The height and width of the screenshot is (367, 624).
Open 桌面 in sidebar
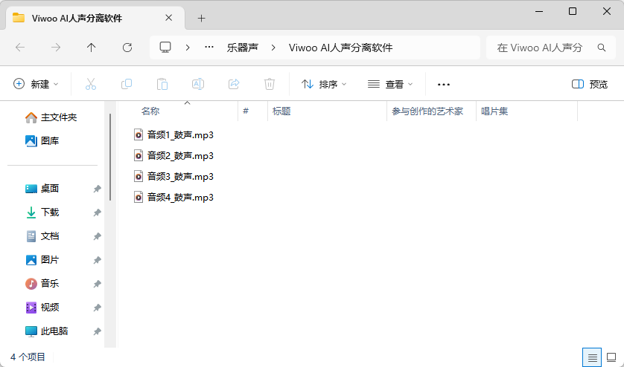pyautogui.click(x=50, y=189)
